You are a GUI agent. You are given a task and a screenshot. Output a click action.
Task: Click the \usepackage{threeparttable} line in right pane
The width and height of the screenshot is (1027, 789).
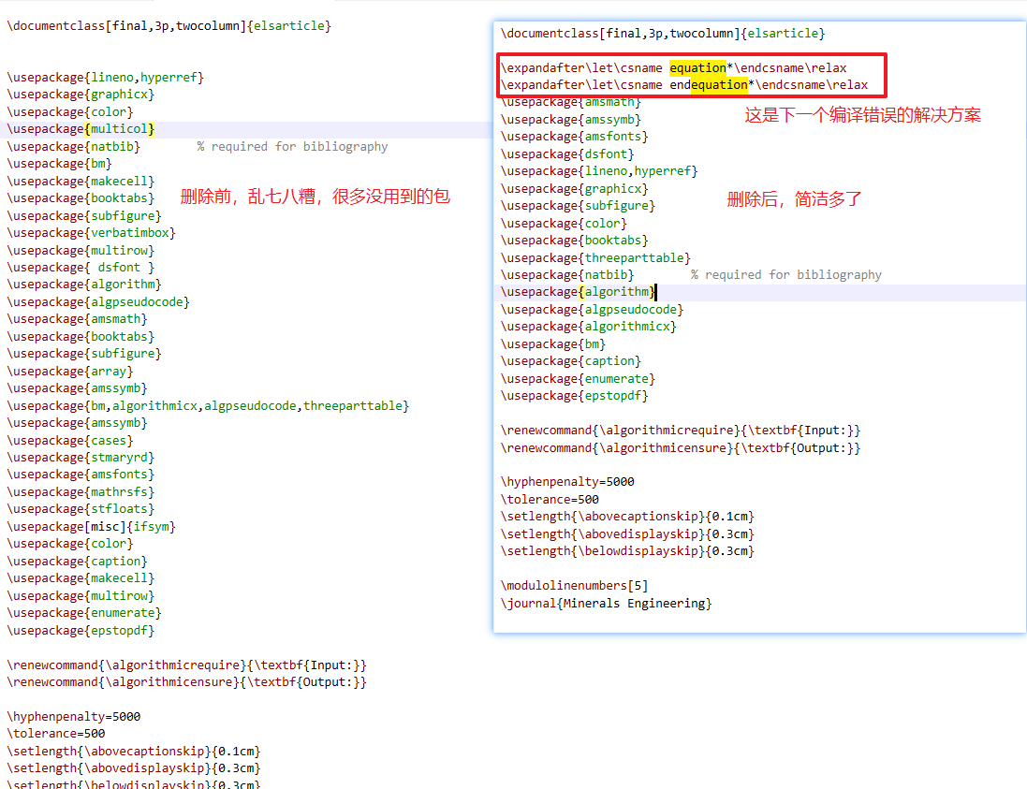pos(596,258)
